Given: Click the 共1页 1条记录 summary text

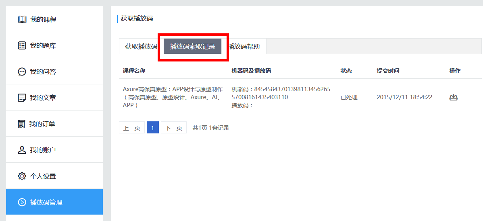Looking at the screenshot, I should point(211,128).
